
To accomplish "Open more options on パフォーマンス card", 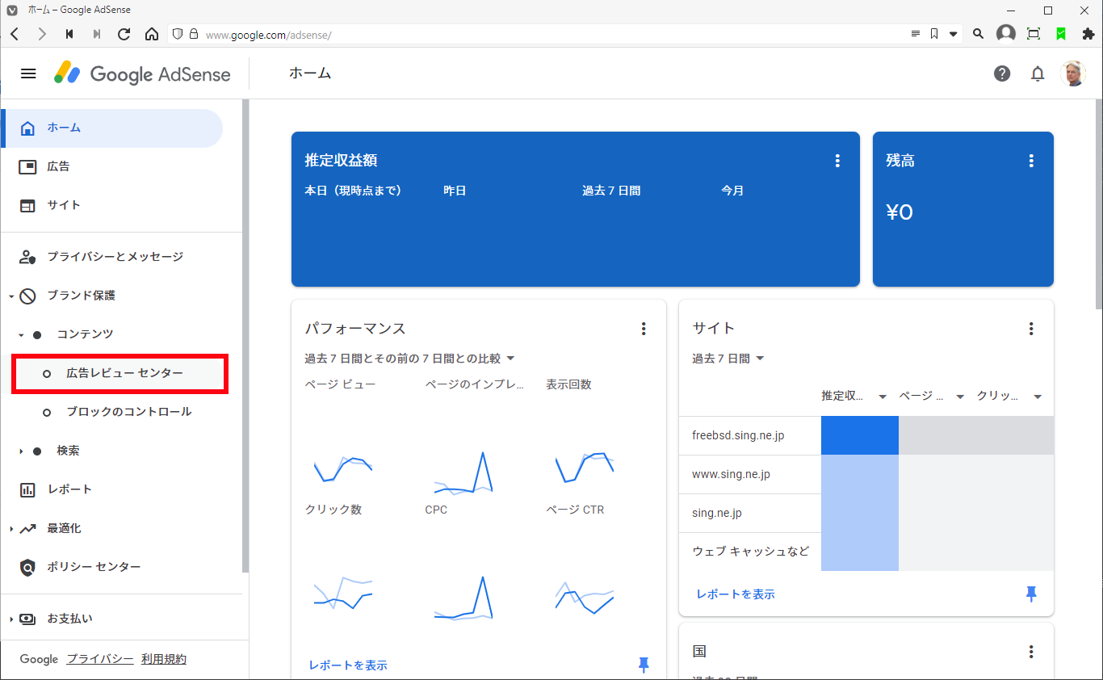I will (x=644, y=329).
